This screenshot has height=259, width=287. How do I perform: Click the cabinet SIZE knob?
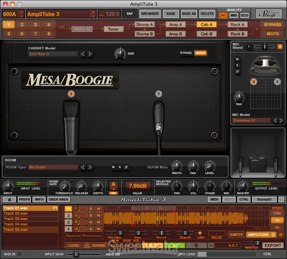tap(120, 53)
